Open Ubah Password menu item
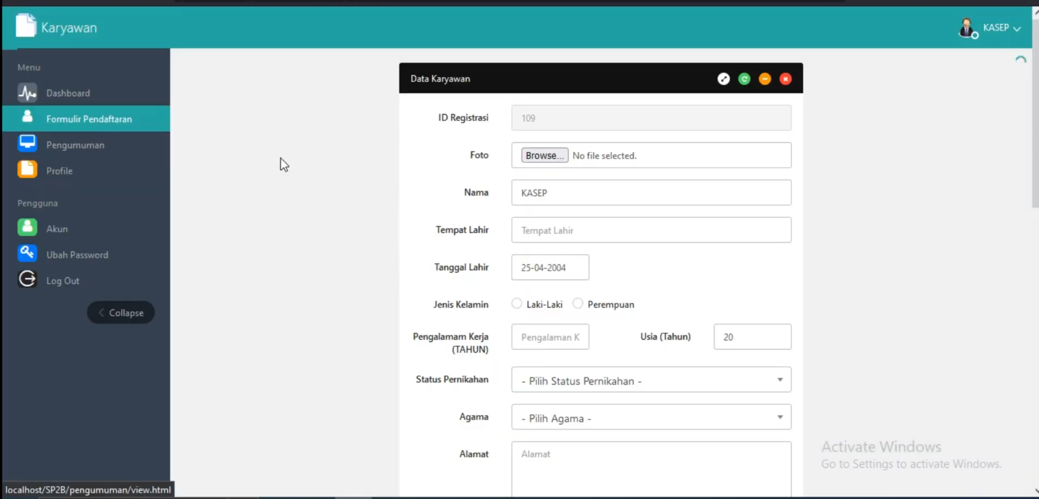Screen dimensions: 1039x499 (x=86, y=255)
